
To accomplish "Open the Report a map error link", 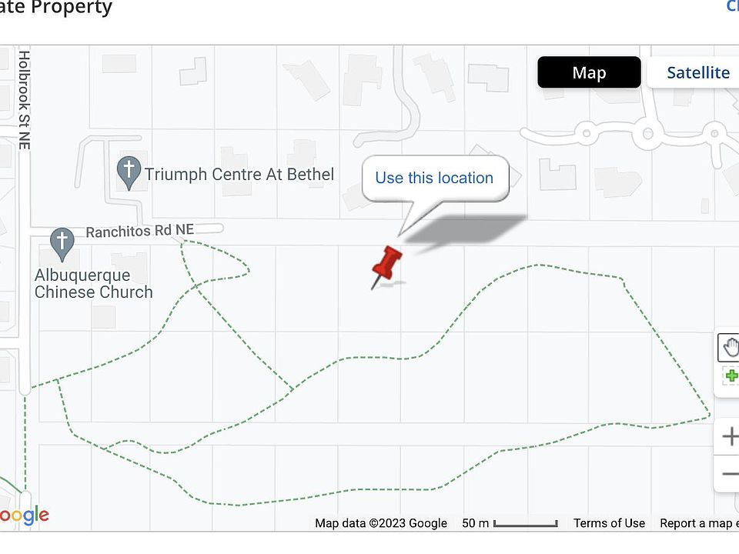I will [x=697, y=523].
